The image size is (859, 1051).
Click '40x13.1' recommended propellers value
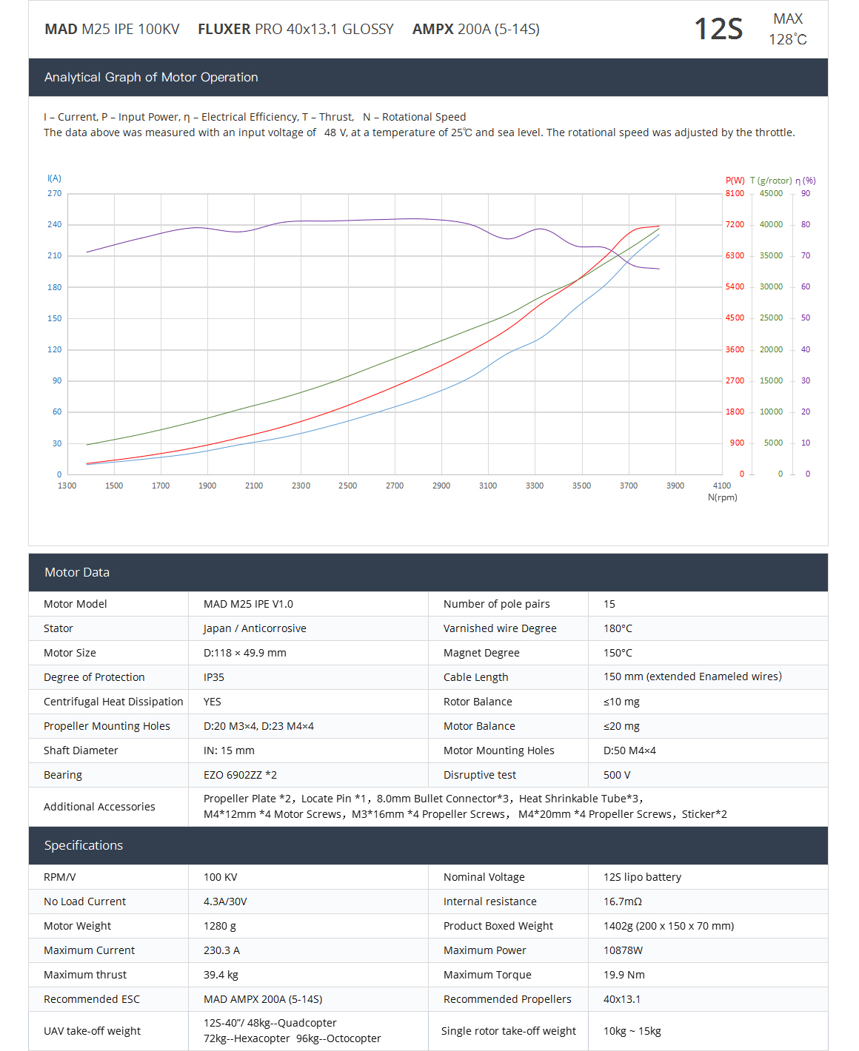point(622,999)
